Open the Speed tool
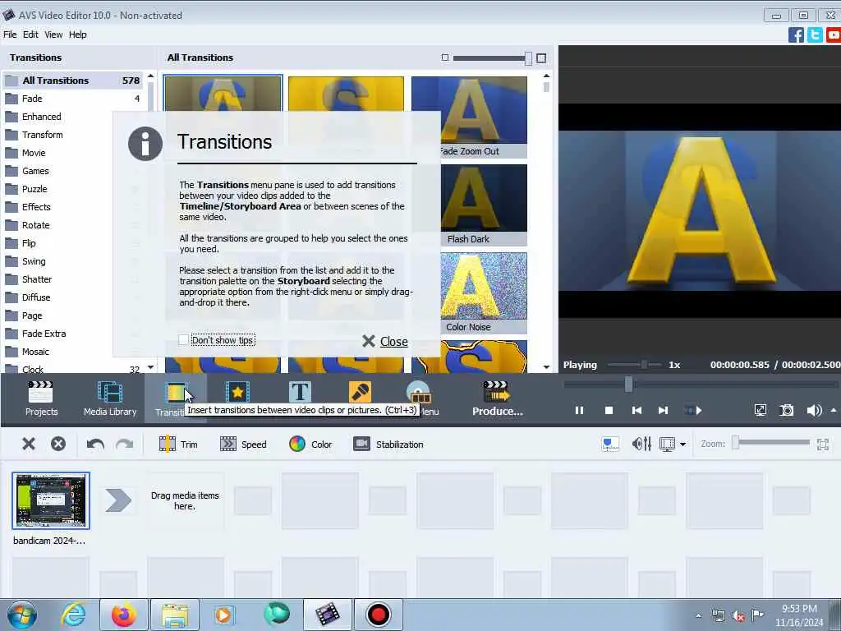Viewport: 841px width, 631px height. click(243, 444)
